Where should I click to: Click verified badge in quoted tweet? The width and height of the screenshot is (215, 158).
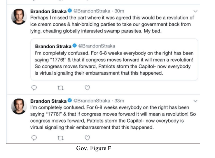pos(75,46)
